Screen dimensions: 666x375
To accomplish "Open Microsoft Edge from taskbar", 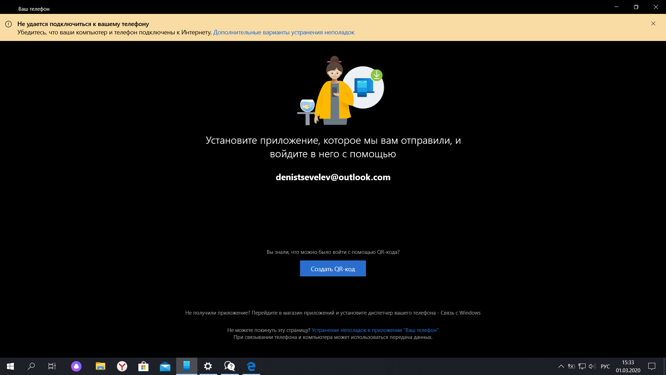I will tap(251, 366).
